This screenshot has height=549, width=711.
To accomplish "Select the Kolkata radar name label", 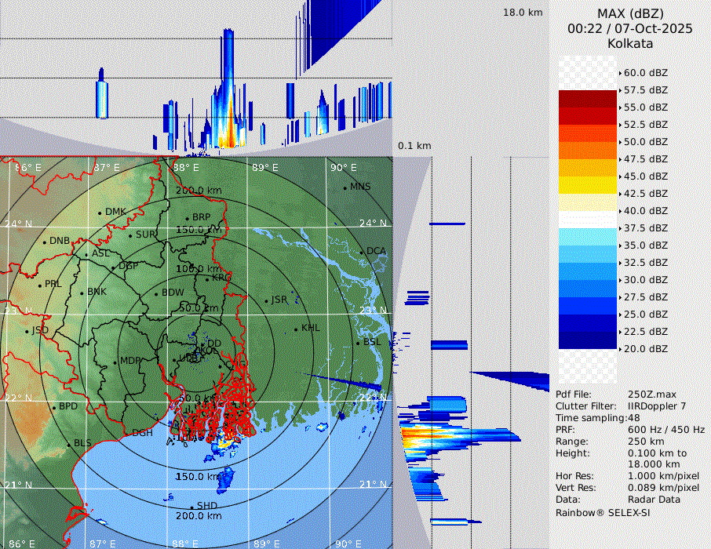I will click(x=629, y=43).
